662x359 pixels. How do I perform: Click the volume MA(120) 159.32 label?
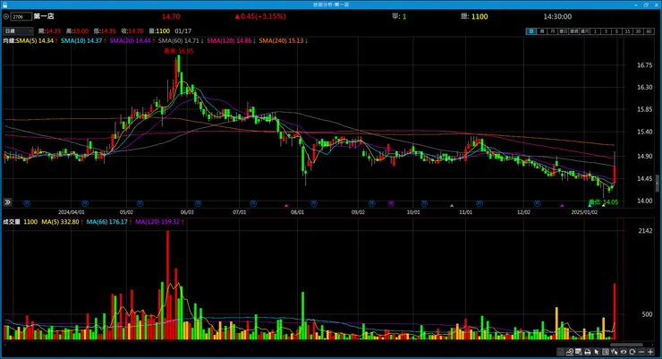tap(159, 222)
